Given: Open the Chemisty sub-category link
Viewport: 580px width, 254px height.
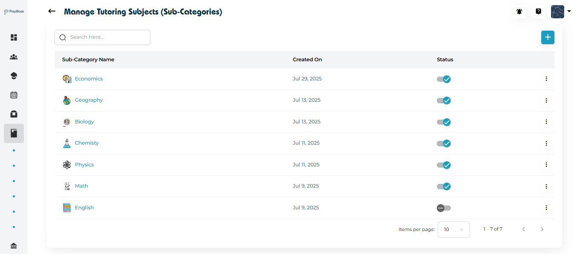Looking at the screenshot, I should (87, 143).
